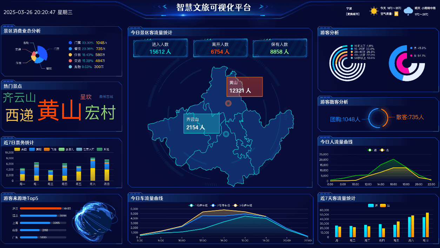Click the 黄山 visitor count popup on map
Screen dimensions: 440x248
click(245, 87)
